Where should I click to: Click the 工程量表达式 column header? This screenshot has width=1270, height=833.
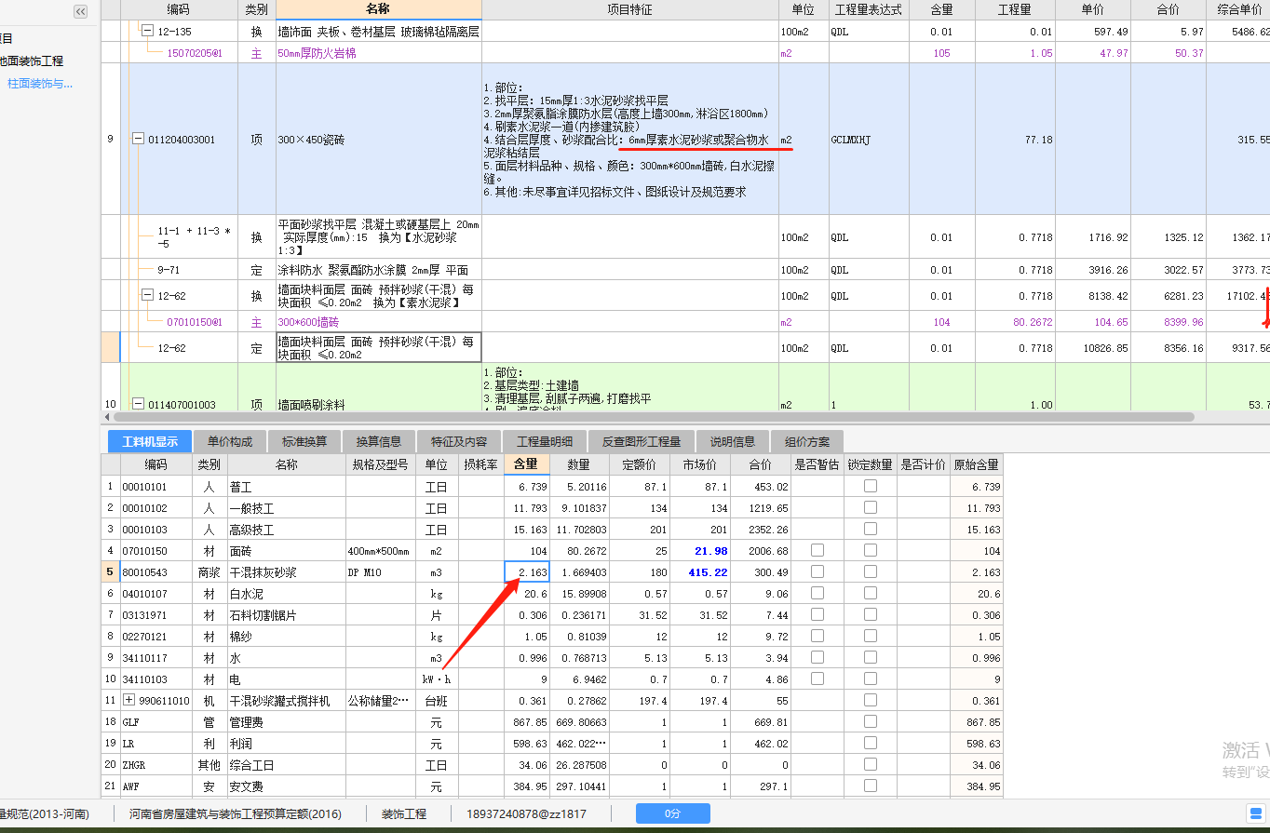tap(868, 9)
